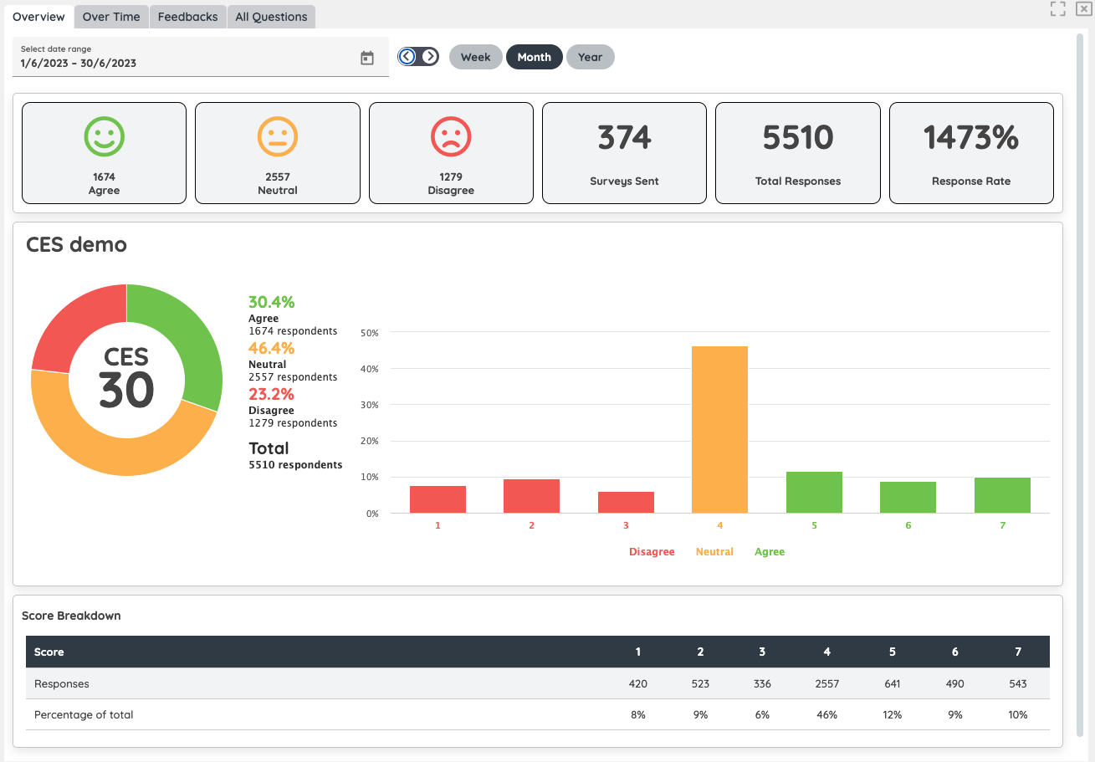The height and width of the screenshot is (762, 1095).
Task: Select the Month range option
Action: point(534,57)
